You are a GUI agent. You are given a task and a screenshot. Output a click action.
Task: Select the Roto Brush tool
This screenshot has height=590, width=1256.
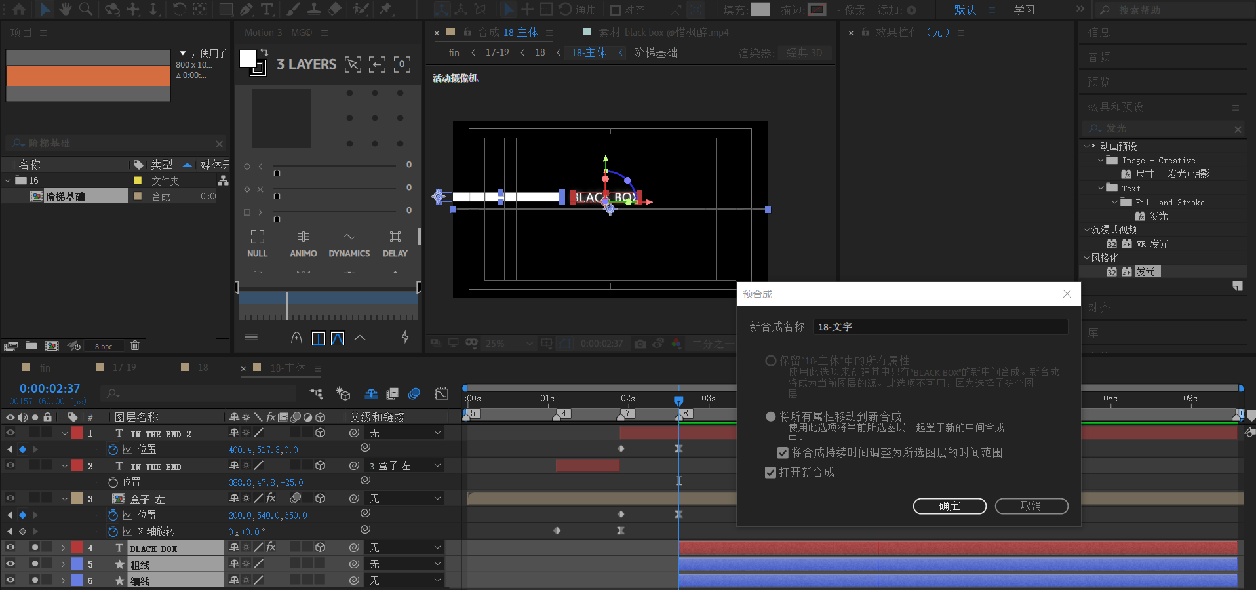click(360, 9)
